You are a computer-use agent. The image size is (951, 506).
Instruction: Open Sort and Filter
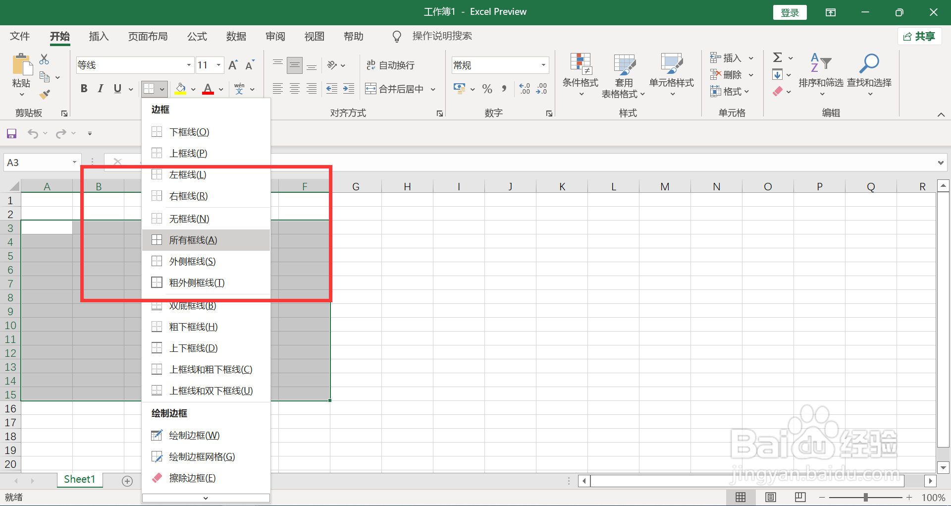tap(821, 74)
